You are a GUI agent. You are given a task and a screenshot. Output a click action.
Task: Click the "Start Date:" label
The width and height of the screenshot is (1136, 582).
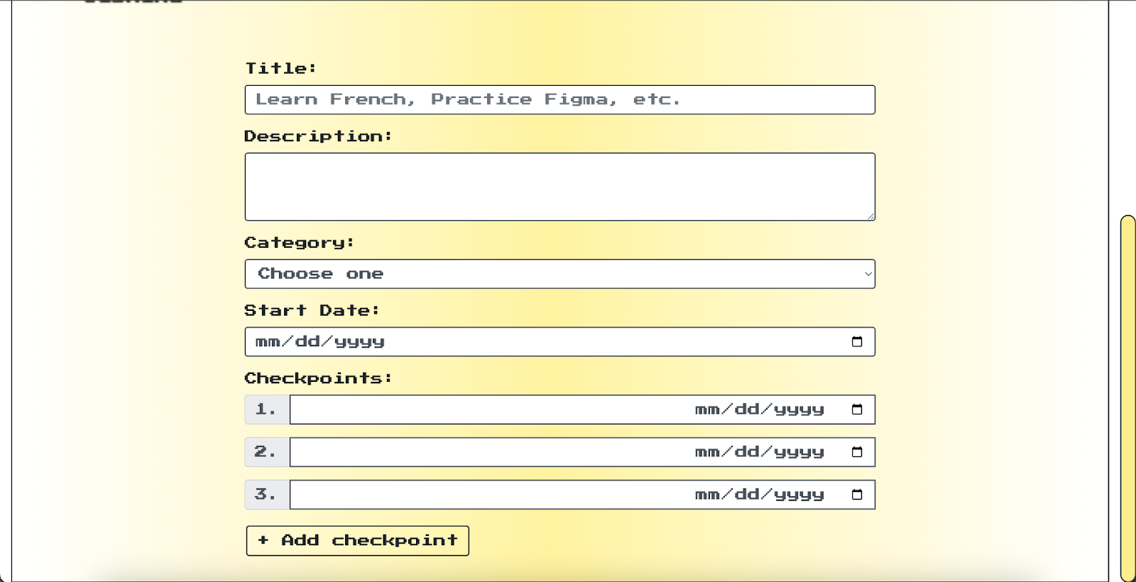click(x=312, y=311)
